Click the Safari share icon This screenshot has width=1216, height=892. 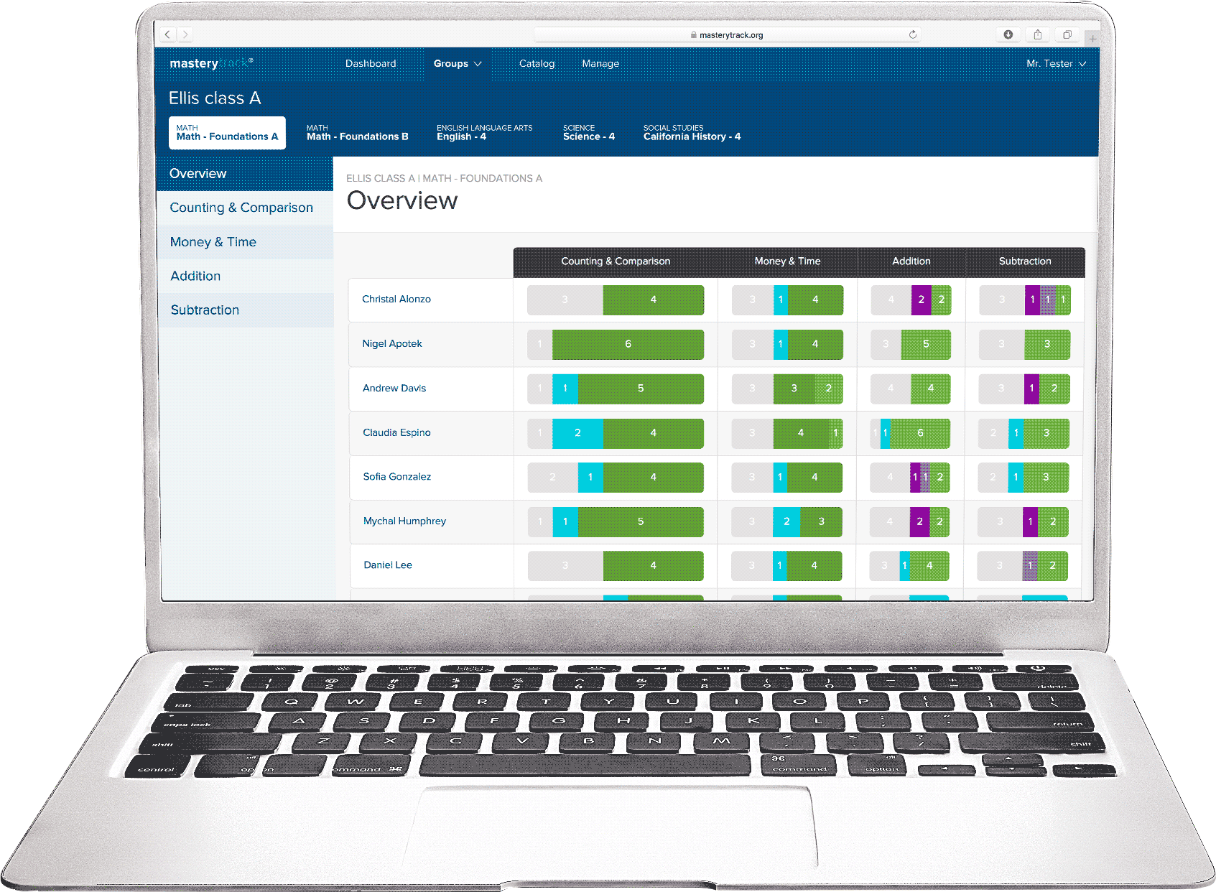(1037, 34)
